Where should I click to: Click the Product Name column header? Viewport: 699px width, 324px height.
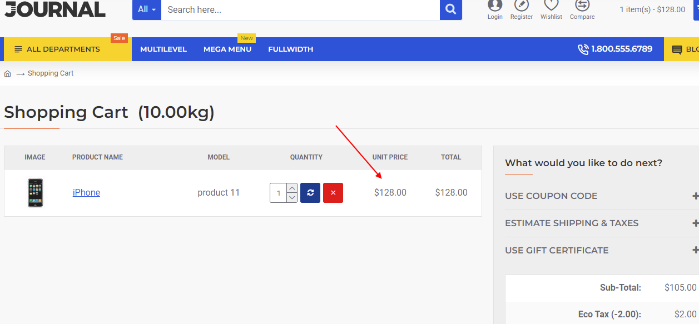(x=97, y=157)
